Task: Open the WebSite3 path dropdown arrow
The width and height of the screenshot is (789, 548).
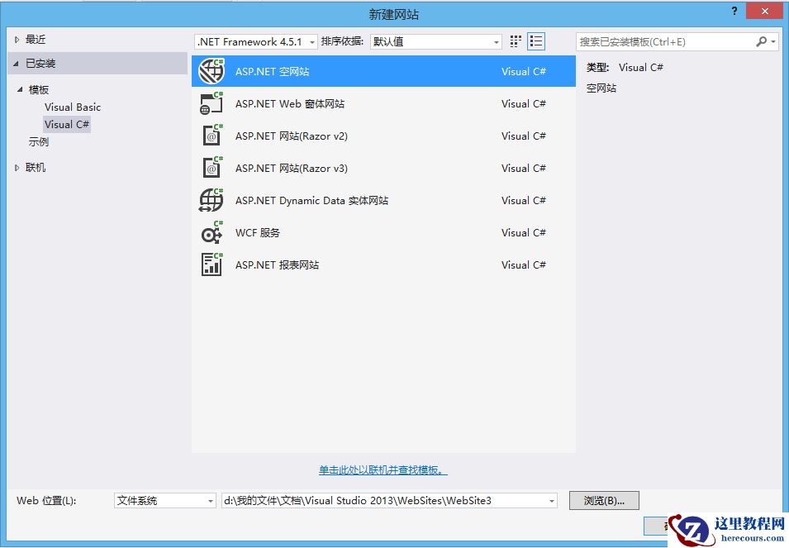Action: [552, 501]
